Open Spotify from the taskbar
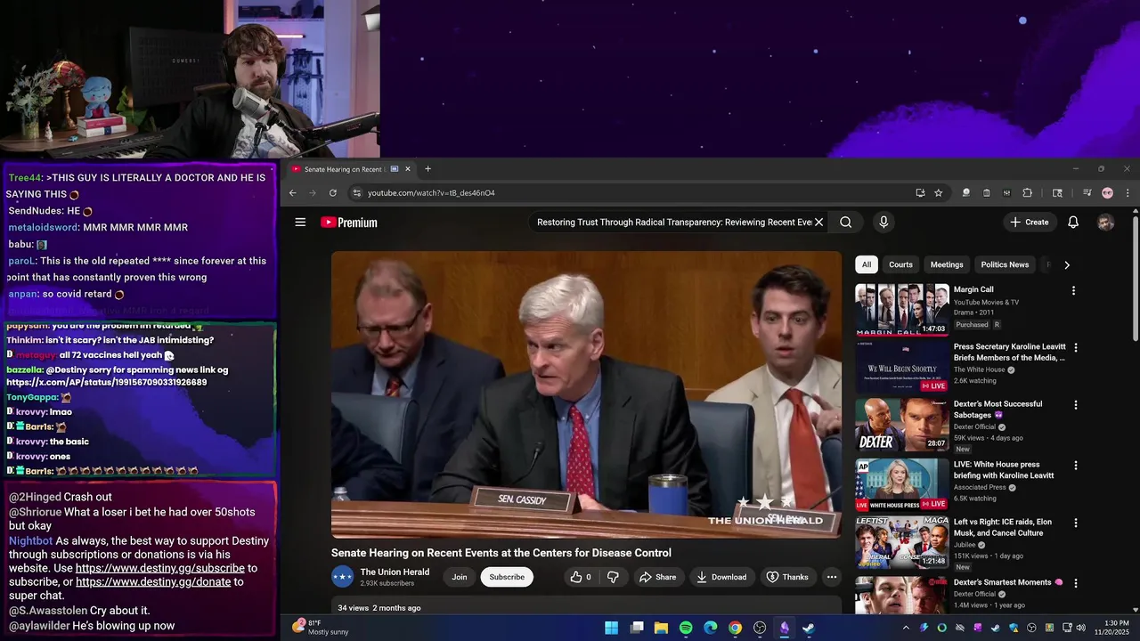 coord(686,628)
